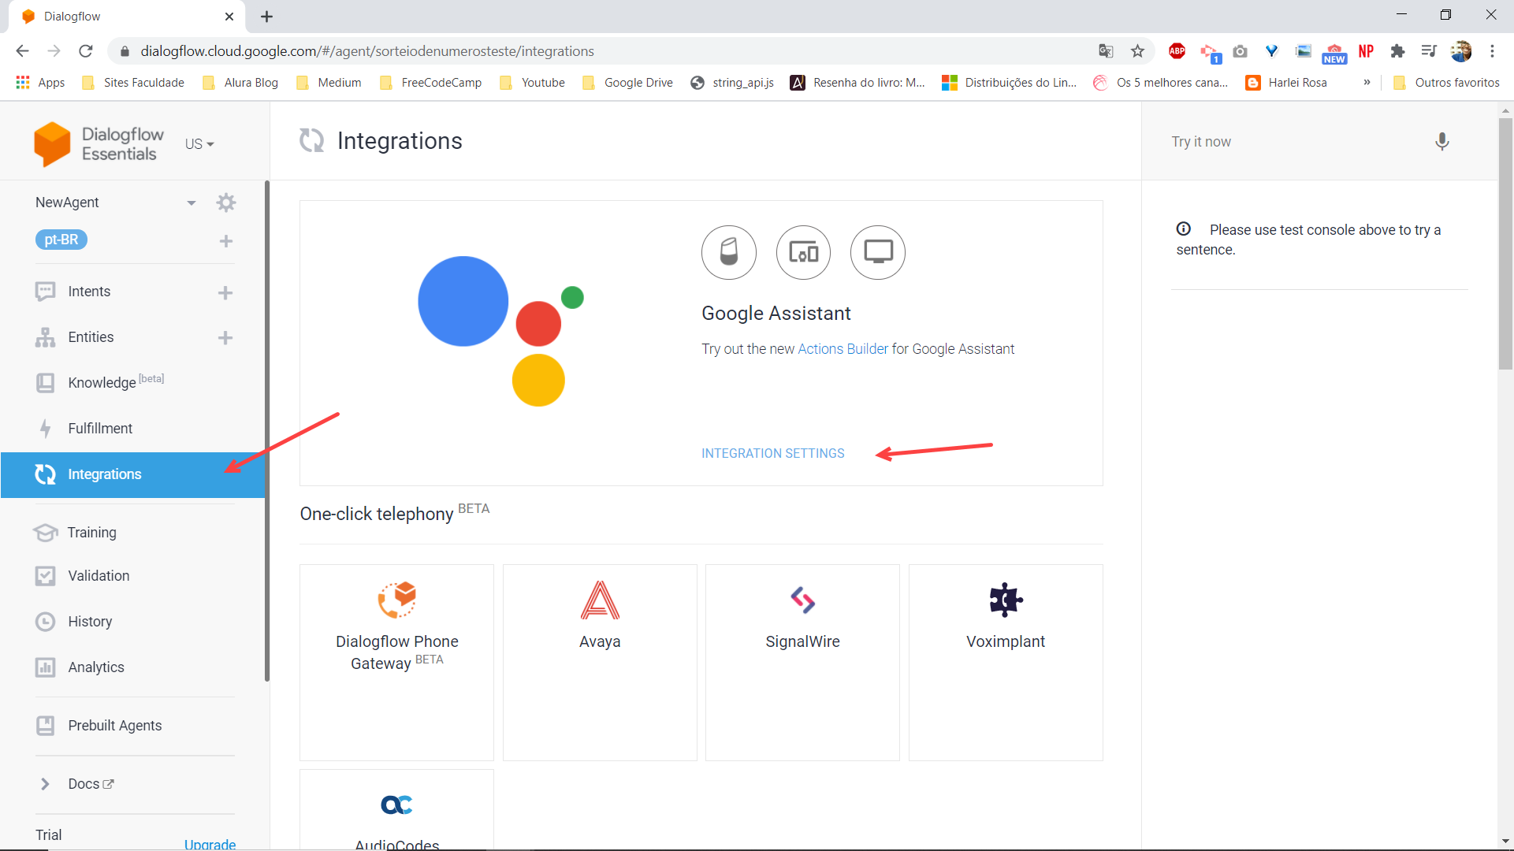Open the string_api.js bookmark
This screenshot has height=851, width=1514.
click(732, 83)
